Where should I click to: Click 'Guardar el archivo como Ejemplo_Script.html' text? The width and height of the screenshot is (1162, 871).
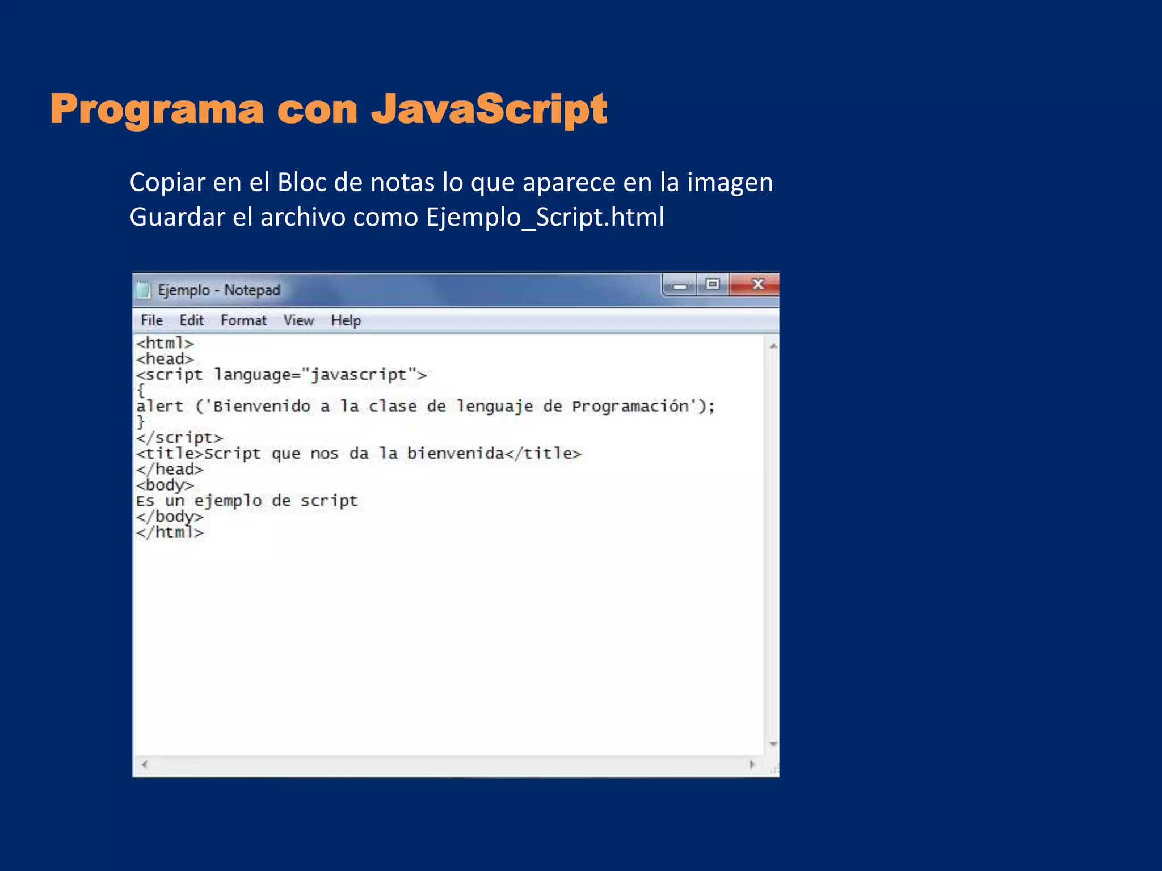click(x=397, y=217)
